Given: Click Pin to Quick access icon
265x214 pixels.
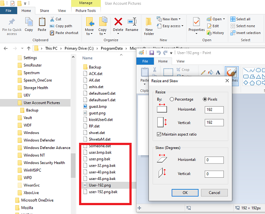Looking at the screenshot, I should 11,22.
